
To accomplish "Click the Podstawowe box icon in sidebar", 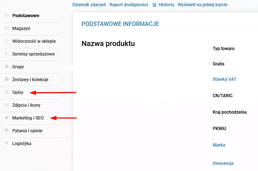I will 7,15.
